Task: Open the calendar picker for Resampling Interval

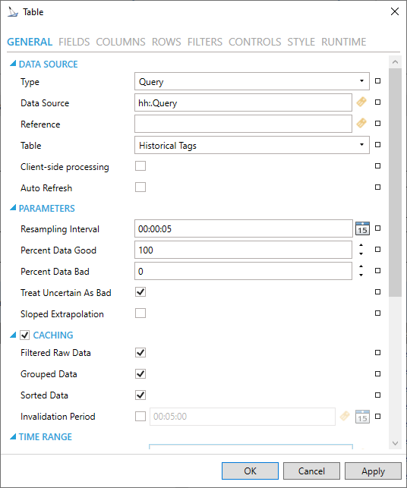Action: coord(362,228)
